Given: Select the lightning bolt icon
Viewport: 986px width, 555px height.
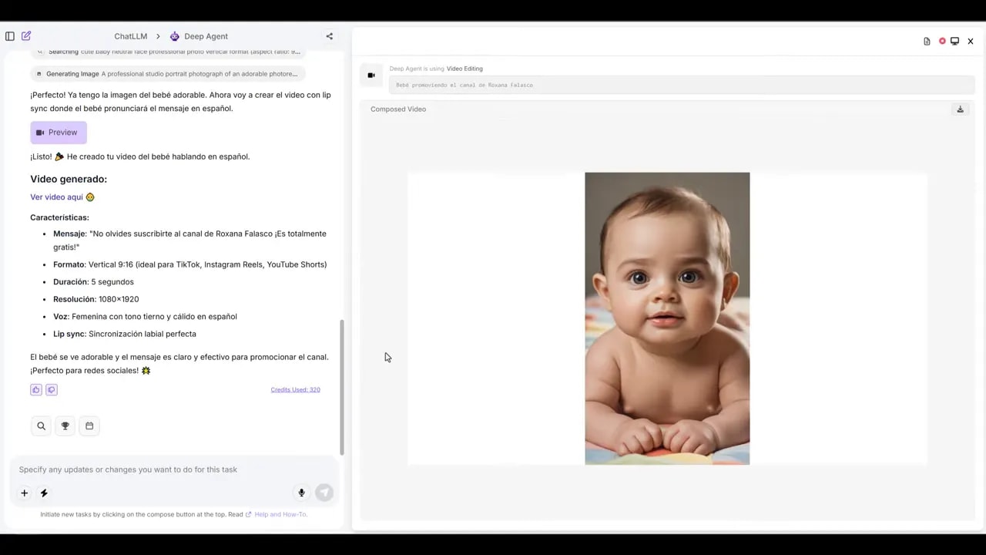Looking at the screenshot, I should coord(43,493).
